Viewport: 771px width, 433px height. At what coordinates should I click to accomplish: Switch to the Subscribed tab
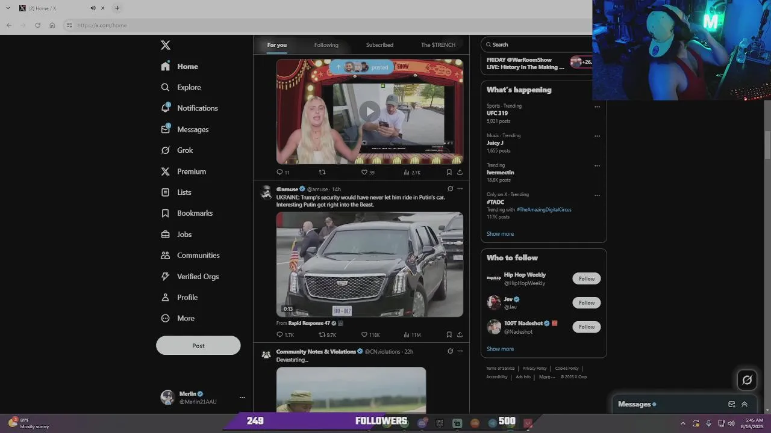point(379,45)
